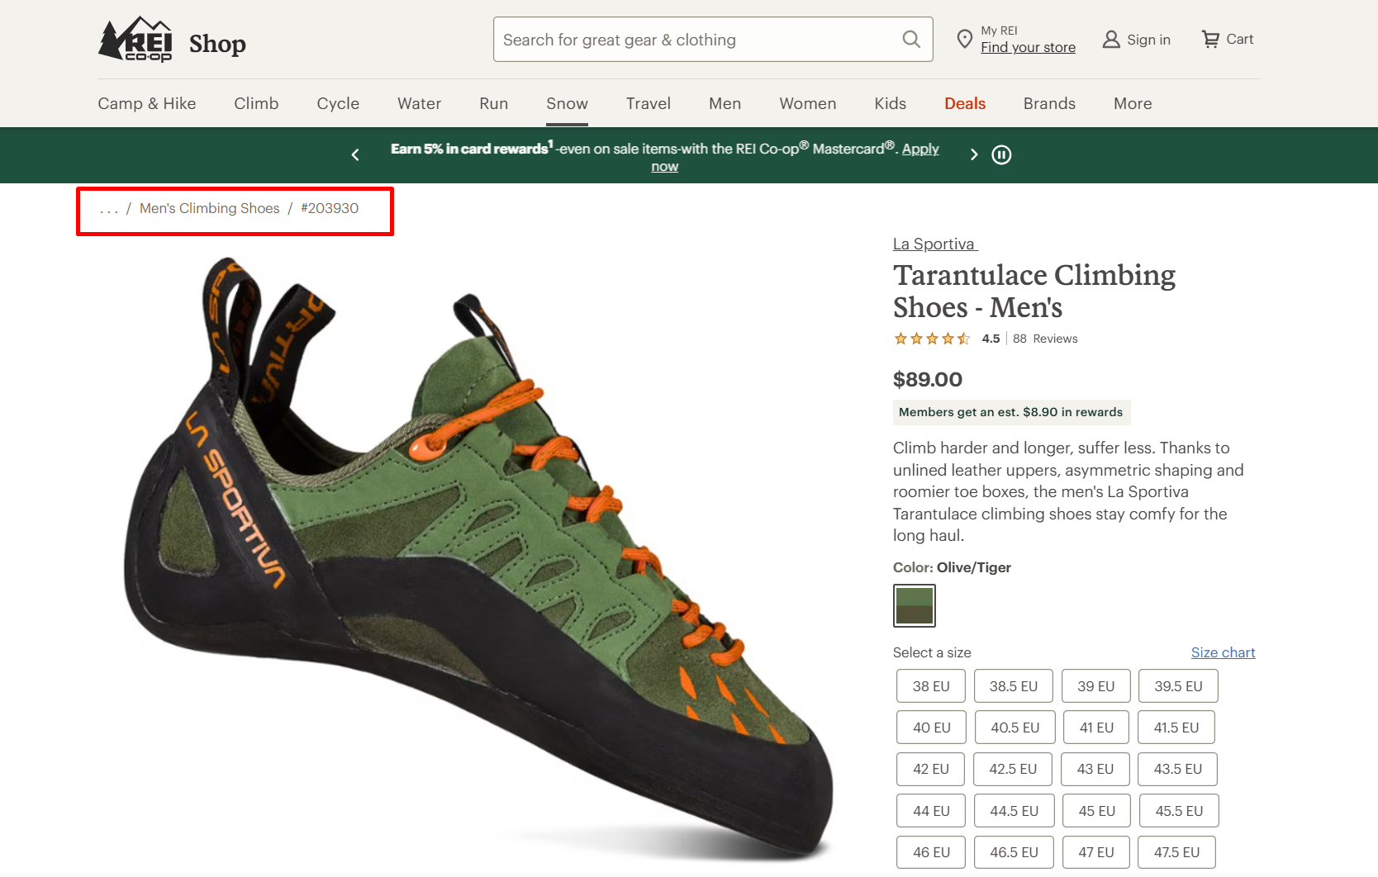Expand the collapsed breadcrumb ellipsis
The image size is (1378, 877).
109,209
